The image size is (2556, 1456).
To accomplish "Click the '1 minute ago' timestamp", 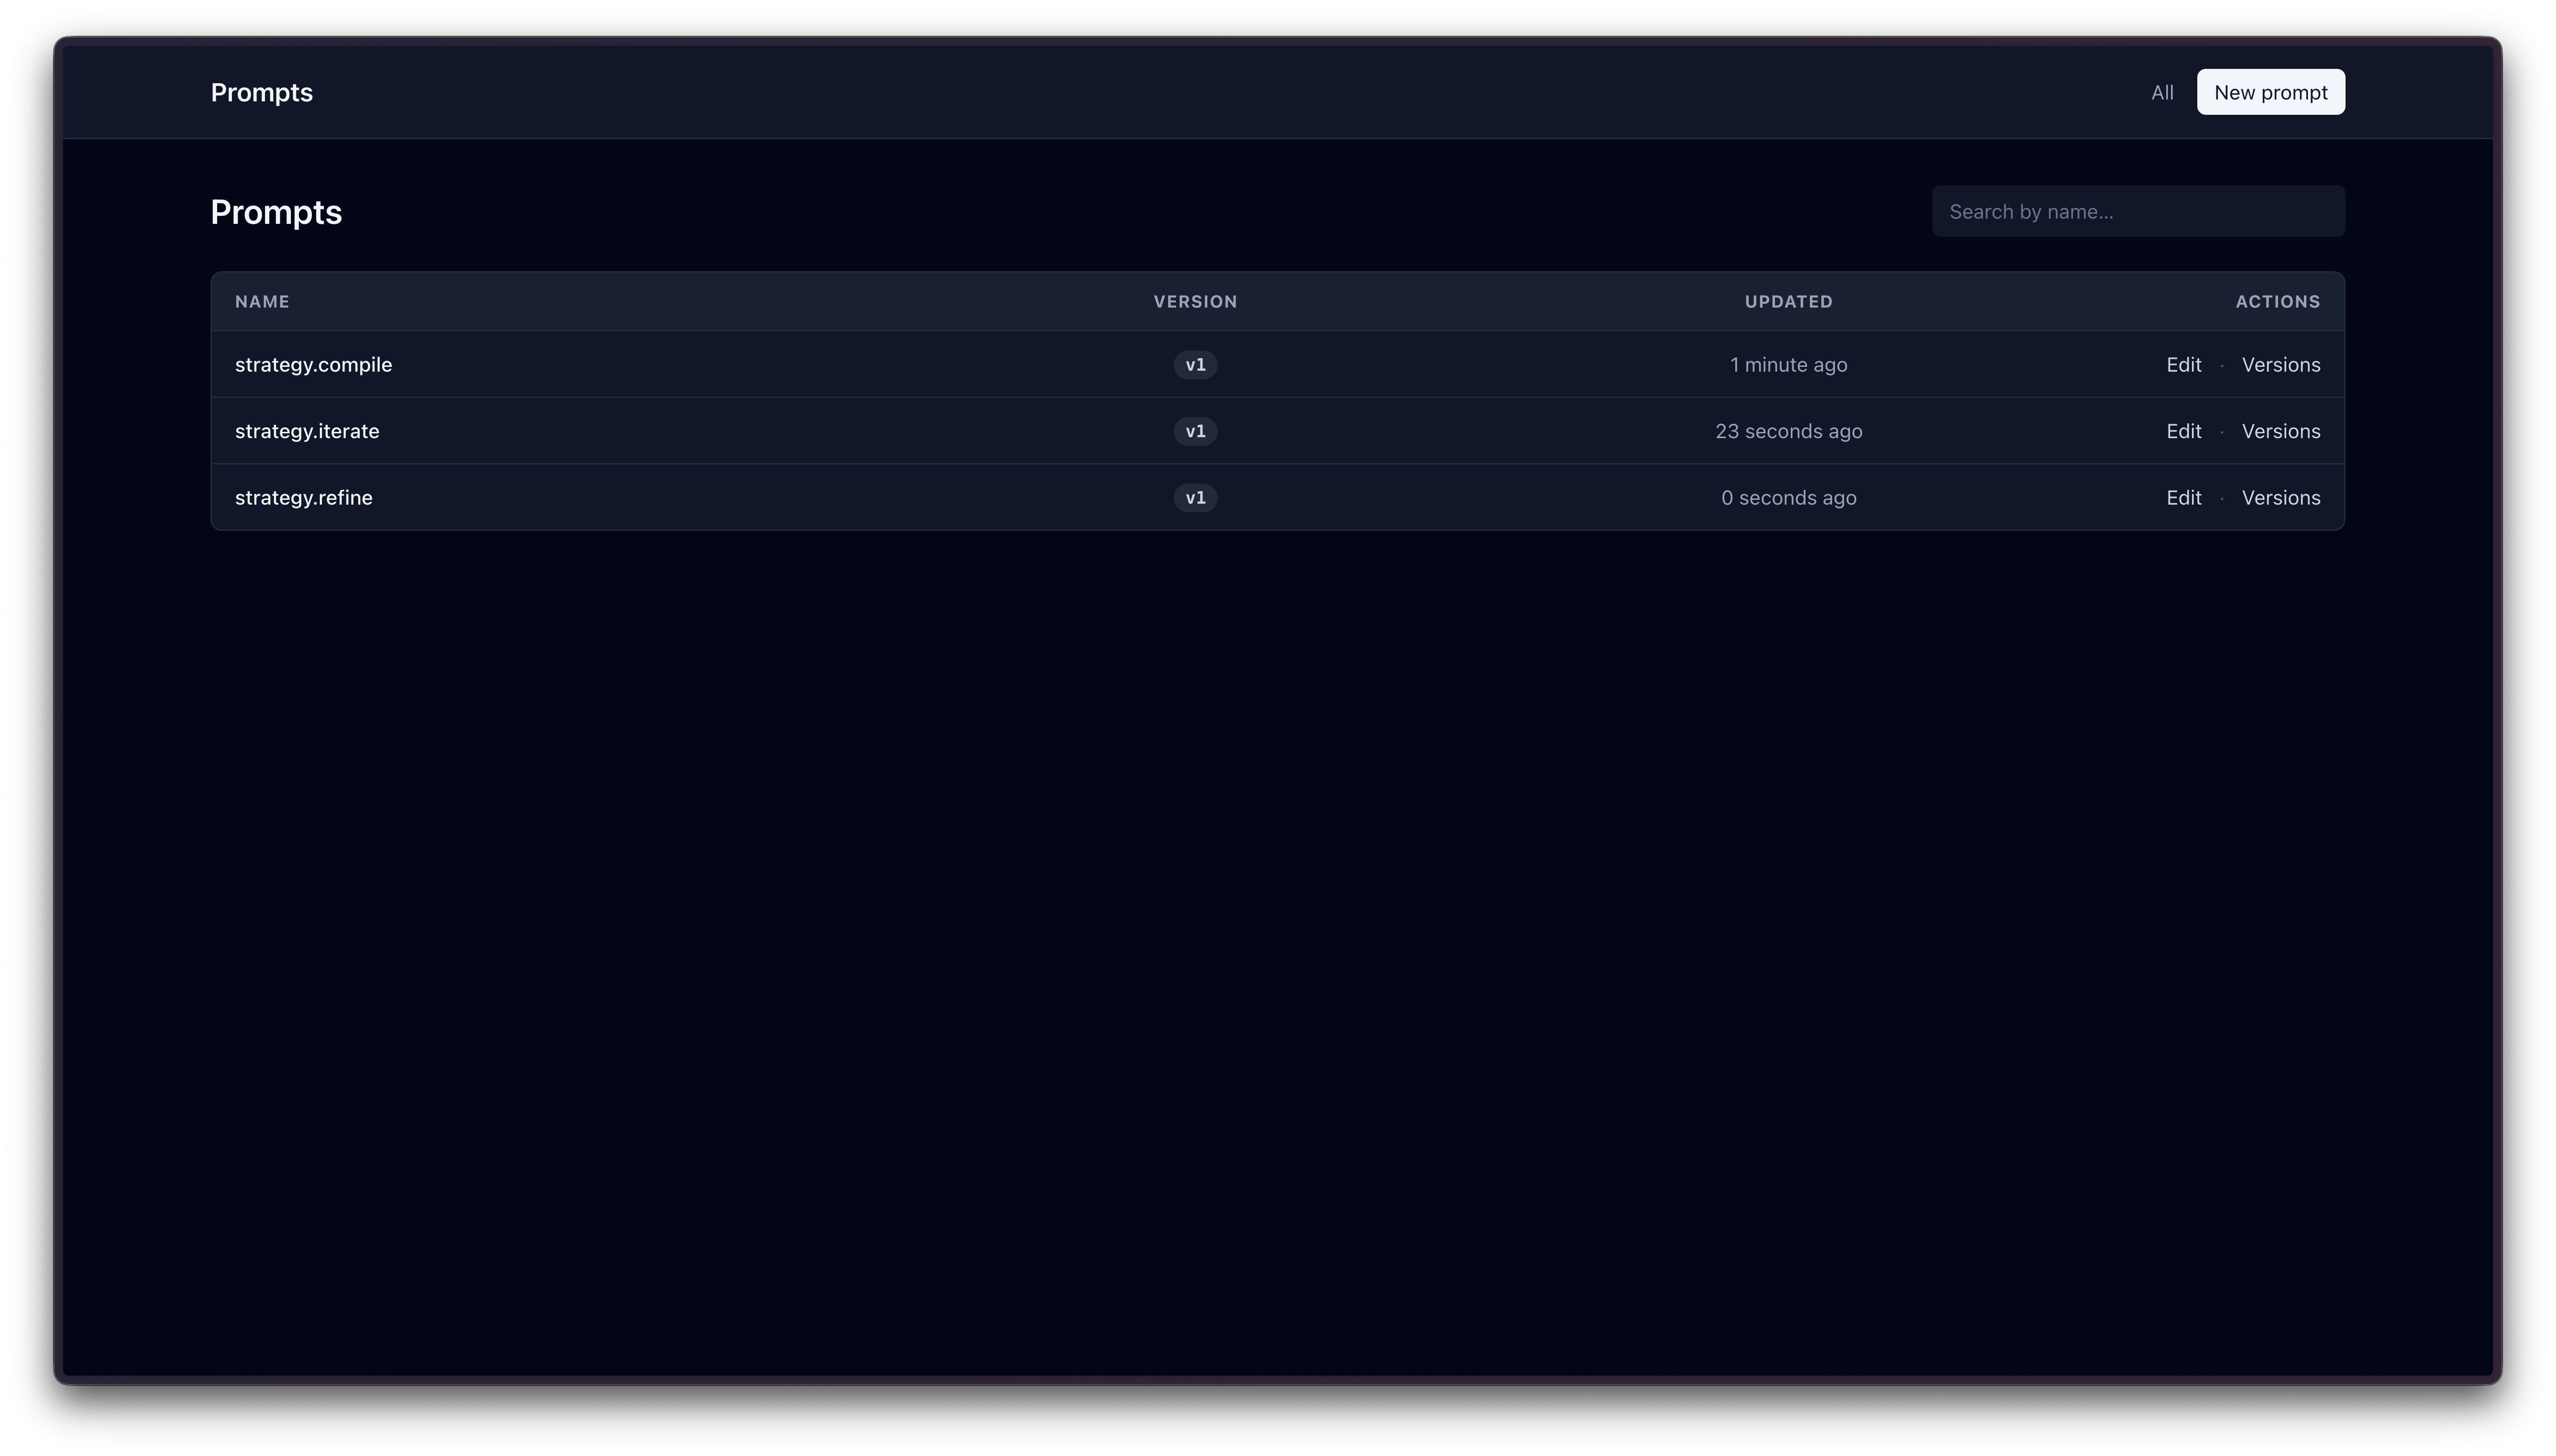I will point(1788,365).
